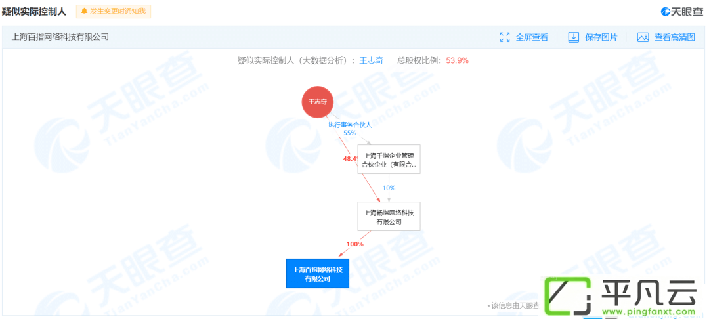Select node 上海畅指网络科技有限公司
This screenshot has height=323, width=709.
[389, 216]
